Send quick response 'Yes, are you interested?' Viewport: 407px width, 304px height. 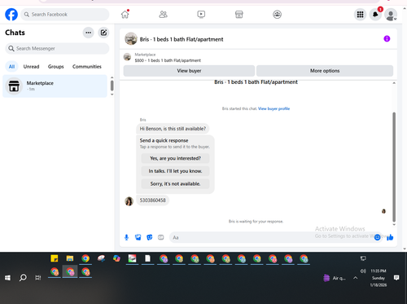(x=175, y=158)
